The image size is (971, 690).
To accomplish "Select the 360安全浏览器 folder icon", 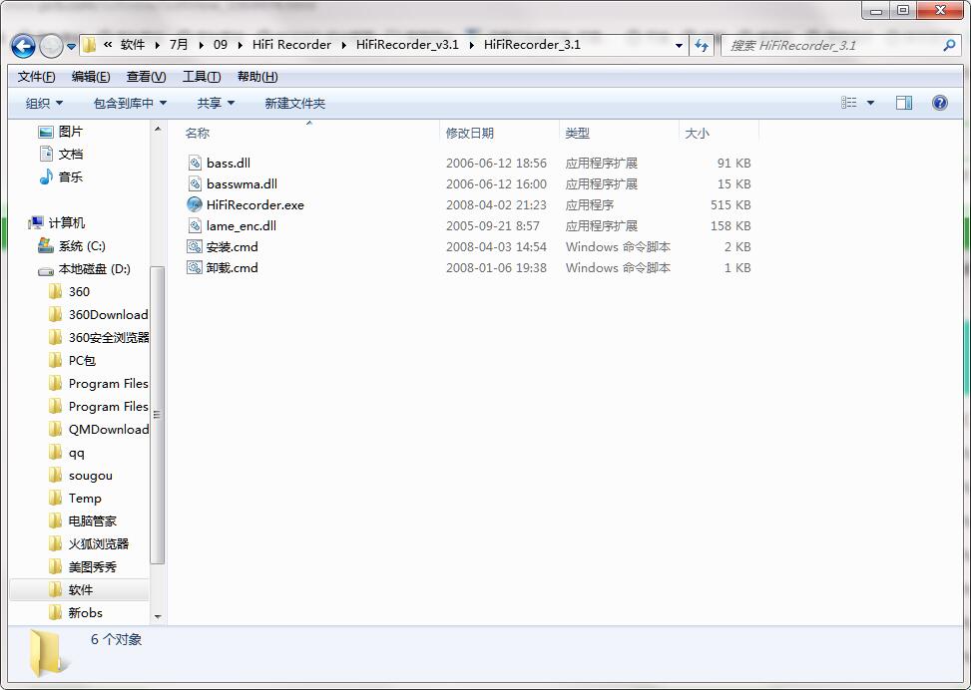I will [55, 337].
